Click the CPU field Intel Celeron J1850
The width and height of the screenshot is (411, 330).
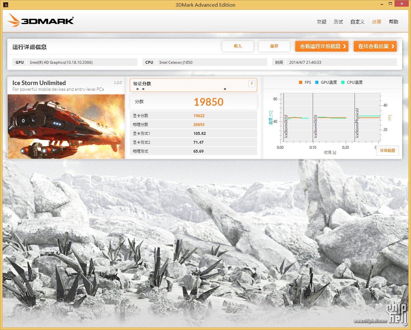coord(212,62)
